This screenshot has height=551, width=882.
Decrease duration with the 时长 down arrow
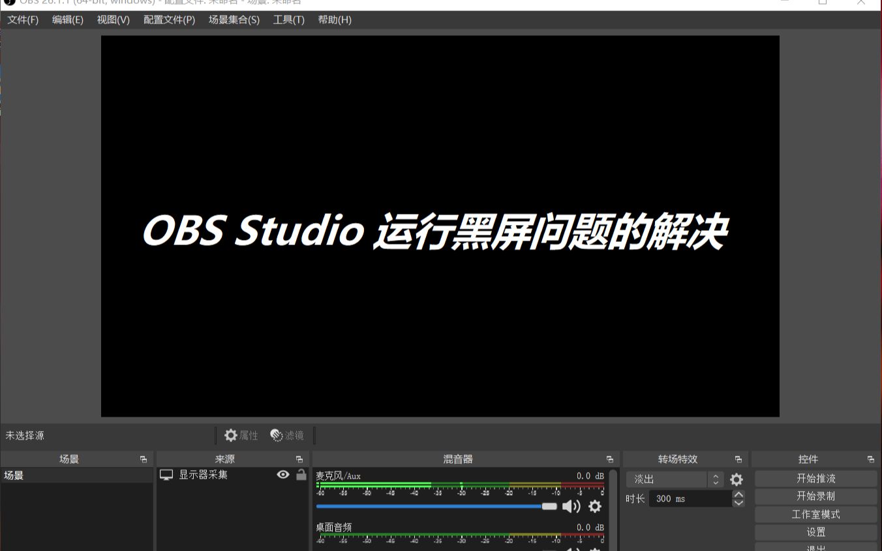click(738, 502)
